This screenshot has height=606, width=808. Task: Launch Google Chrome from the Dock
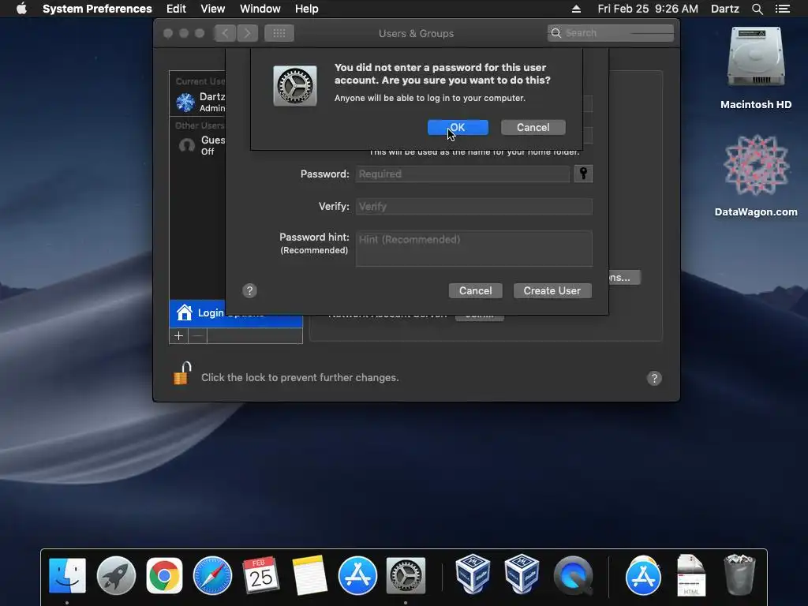164,575
